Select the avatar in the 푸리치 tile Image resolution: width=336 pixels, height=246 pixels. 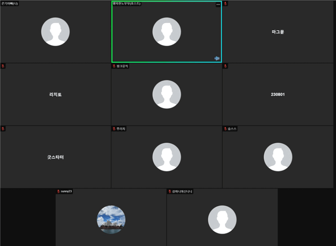point(166,157)
